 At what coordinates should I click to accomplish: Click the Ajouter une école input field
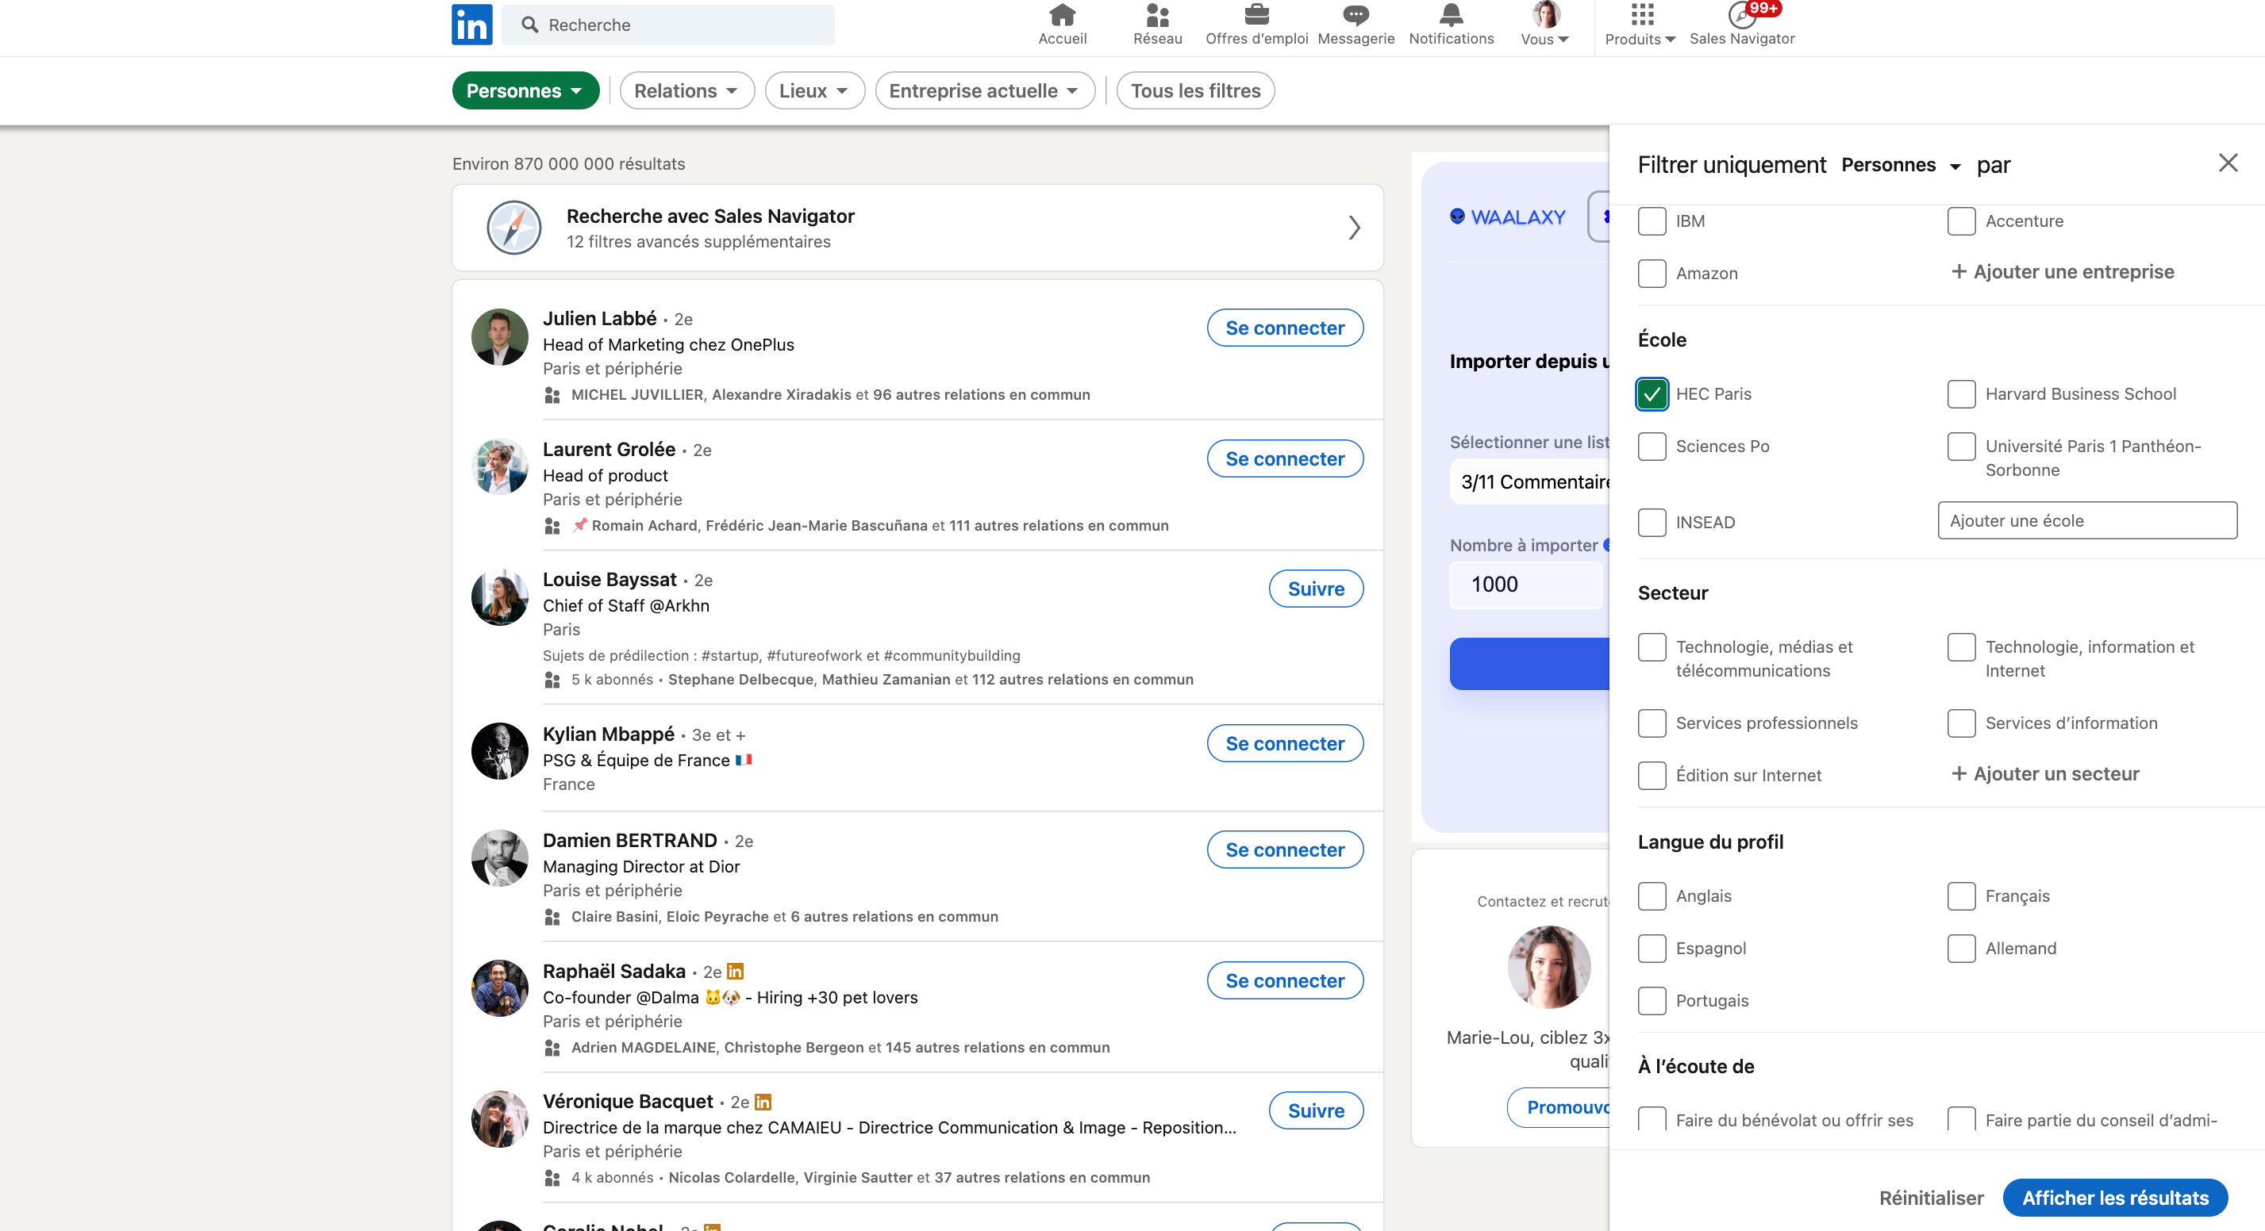pyautogui.click(x=2086, y=521)
